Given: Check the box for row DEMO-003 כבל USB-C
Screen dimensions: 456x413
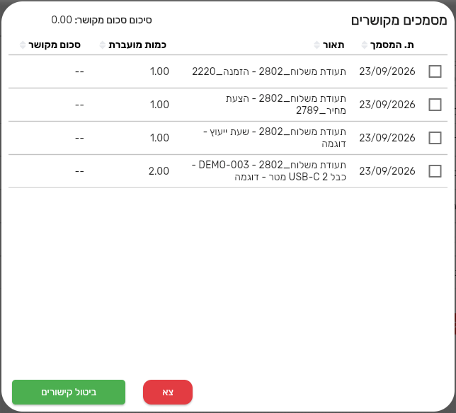Looking at the screenshot, I should point(435,171).
